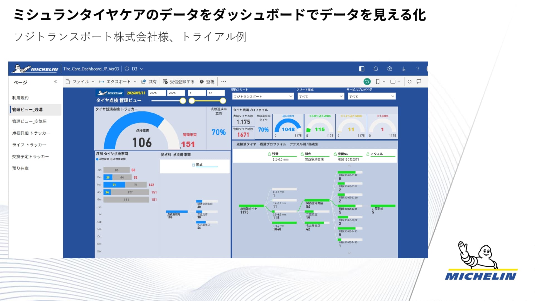Click the 残溝 lock icon in tree header

[x=269, y=154]
